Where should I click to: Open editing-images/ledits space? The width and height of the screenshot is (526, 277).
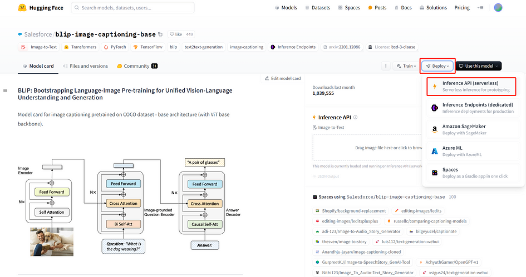419,211
